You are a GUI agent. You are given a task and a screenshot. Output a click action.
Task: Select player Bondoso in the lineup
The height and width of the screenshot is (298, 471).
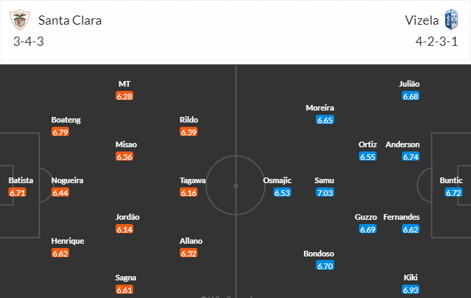point(319,254)
